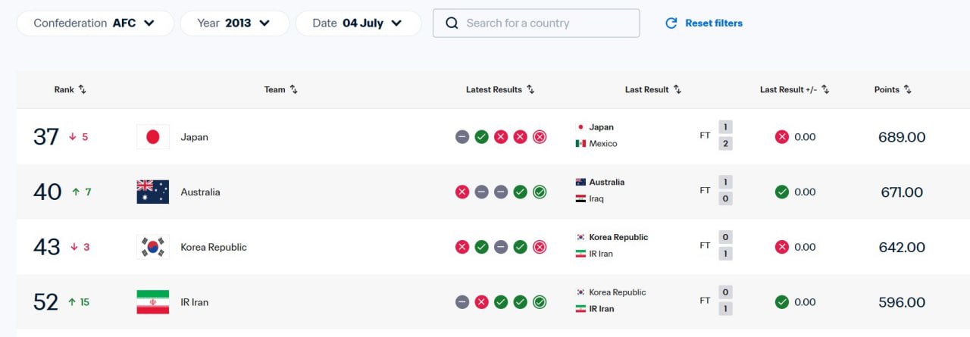Sort by Latest Results arrows icon
970x337 pixels.
pyautogui.click(x=530, y=89)
